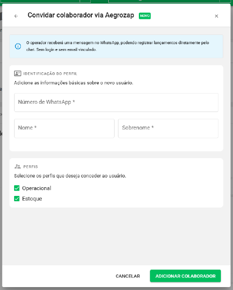The width and height of the screenshot is (233, 290).
Task: Focus the Número de WhatsApp field
Action: pyautogui.click(x=116, y=102)
